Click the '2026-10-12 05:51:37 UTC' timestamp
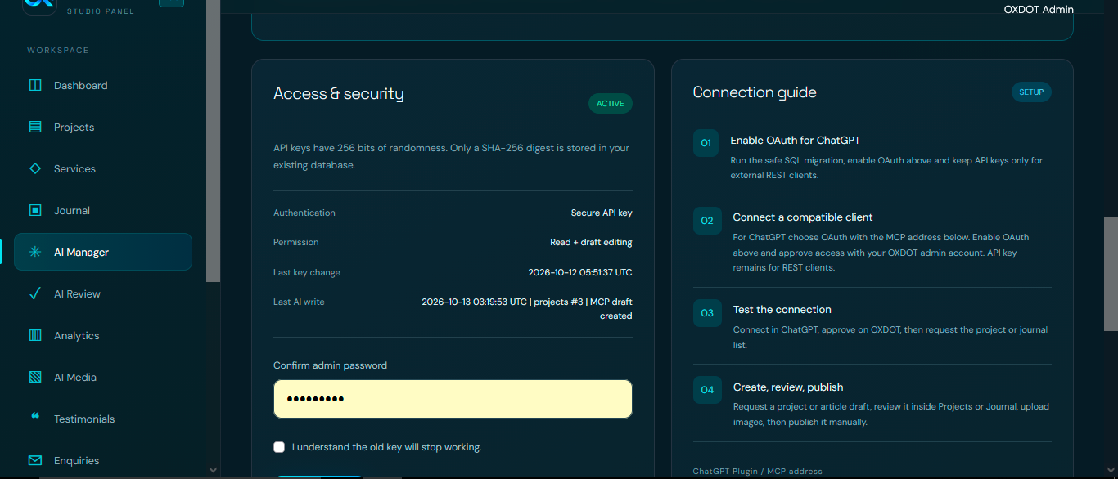 coord(580,272)
